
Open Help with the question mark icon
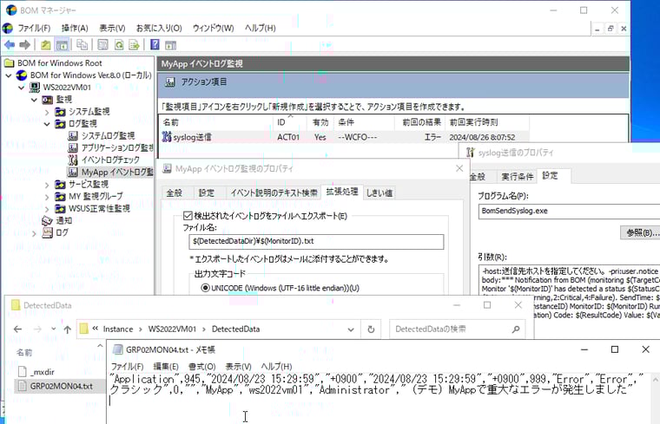tap(155, 44)
